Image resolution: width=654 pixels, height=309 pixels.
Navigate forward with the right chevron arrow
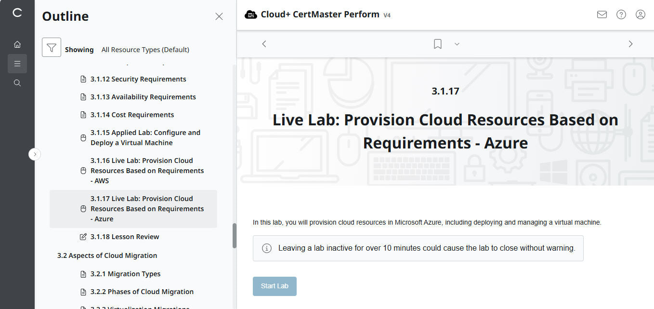coord(630,43)
